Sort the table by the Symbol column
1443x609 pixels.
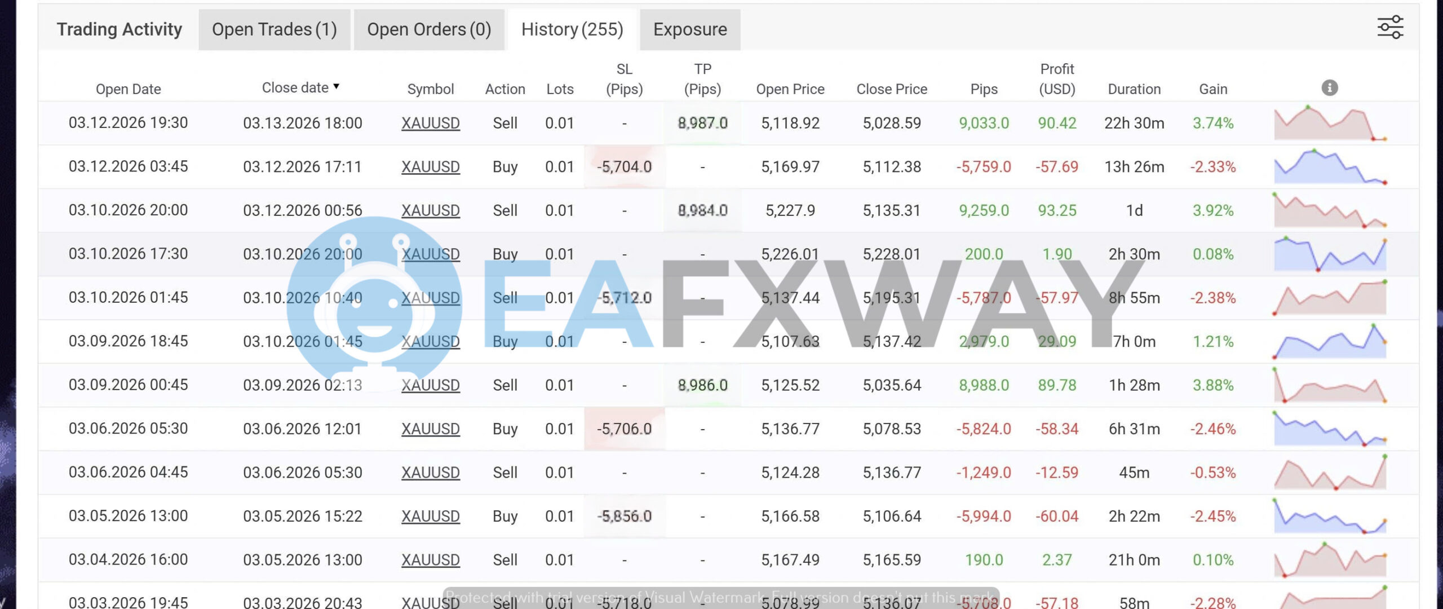431,89
